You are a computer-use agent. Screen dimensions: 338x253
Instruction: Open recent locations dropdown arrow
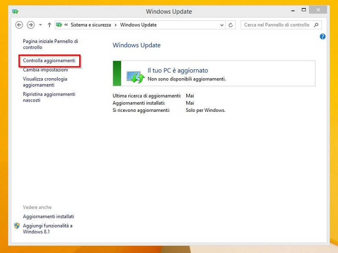[40, 25]
